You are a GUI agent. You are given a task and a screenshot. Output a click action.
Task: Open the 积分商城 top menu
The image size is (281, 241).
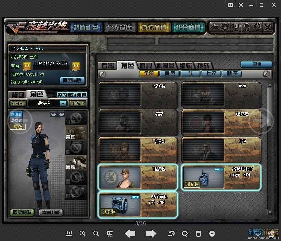click(188, 28)
